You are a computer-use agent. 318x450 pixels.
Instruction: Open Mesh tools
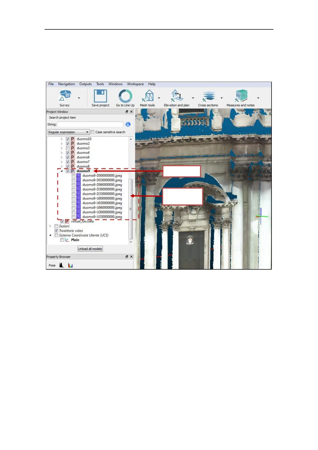click(147, 98)
